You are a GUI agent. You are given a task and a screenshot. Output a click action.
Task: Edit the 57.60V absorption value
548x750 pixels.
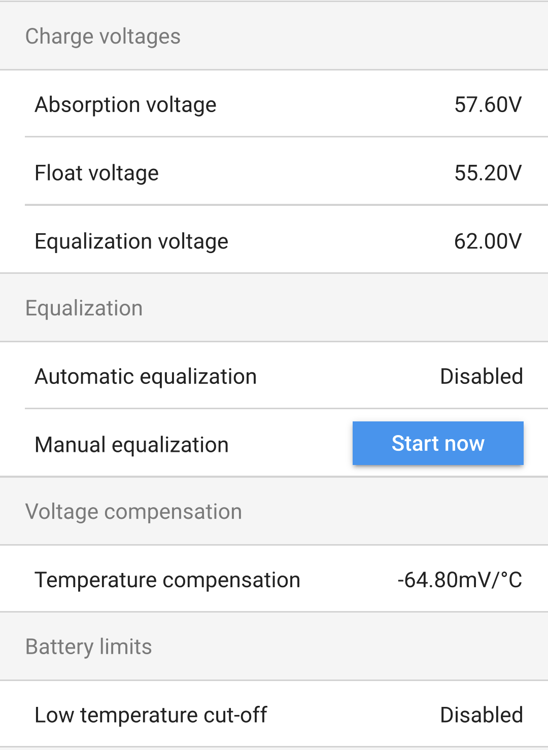(488, 105)
